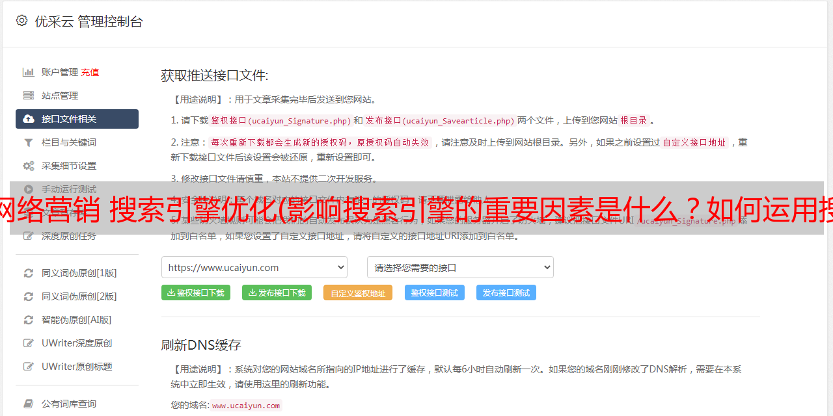This screenshot has height=416, width=833.
Task: Click the bar chart icon for 账户管理
Action: pos(29,72)
